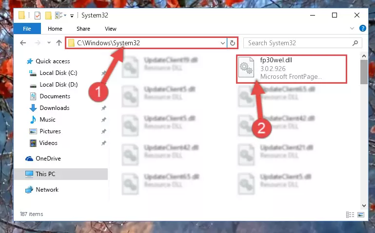Toggle the pin next to Music
This screenshot has width=375, height=233.
pos(103,120)
